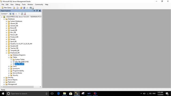
Task: Select the Synonyms folder
Action: (16, 69)
